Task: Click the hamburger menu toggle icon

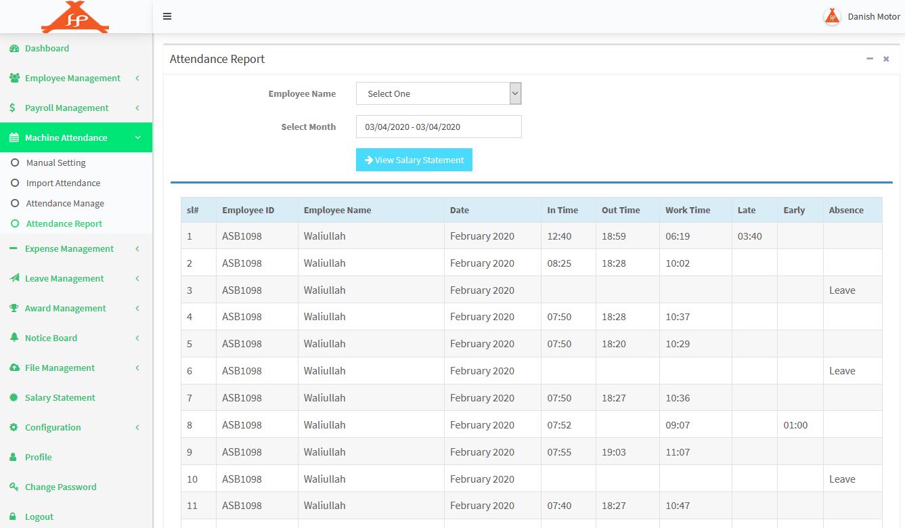Action: [x=167, y=16]
